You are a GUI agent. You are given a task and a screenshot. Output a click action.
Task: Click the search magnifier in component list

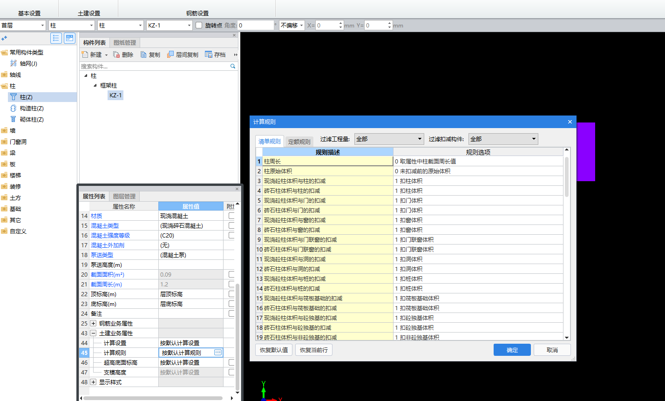[x=233, y=67]
